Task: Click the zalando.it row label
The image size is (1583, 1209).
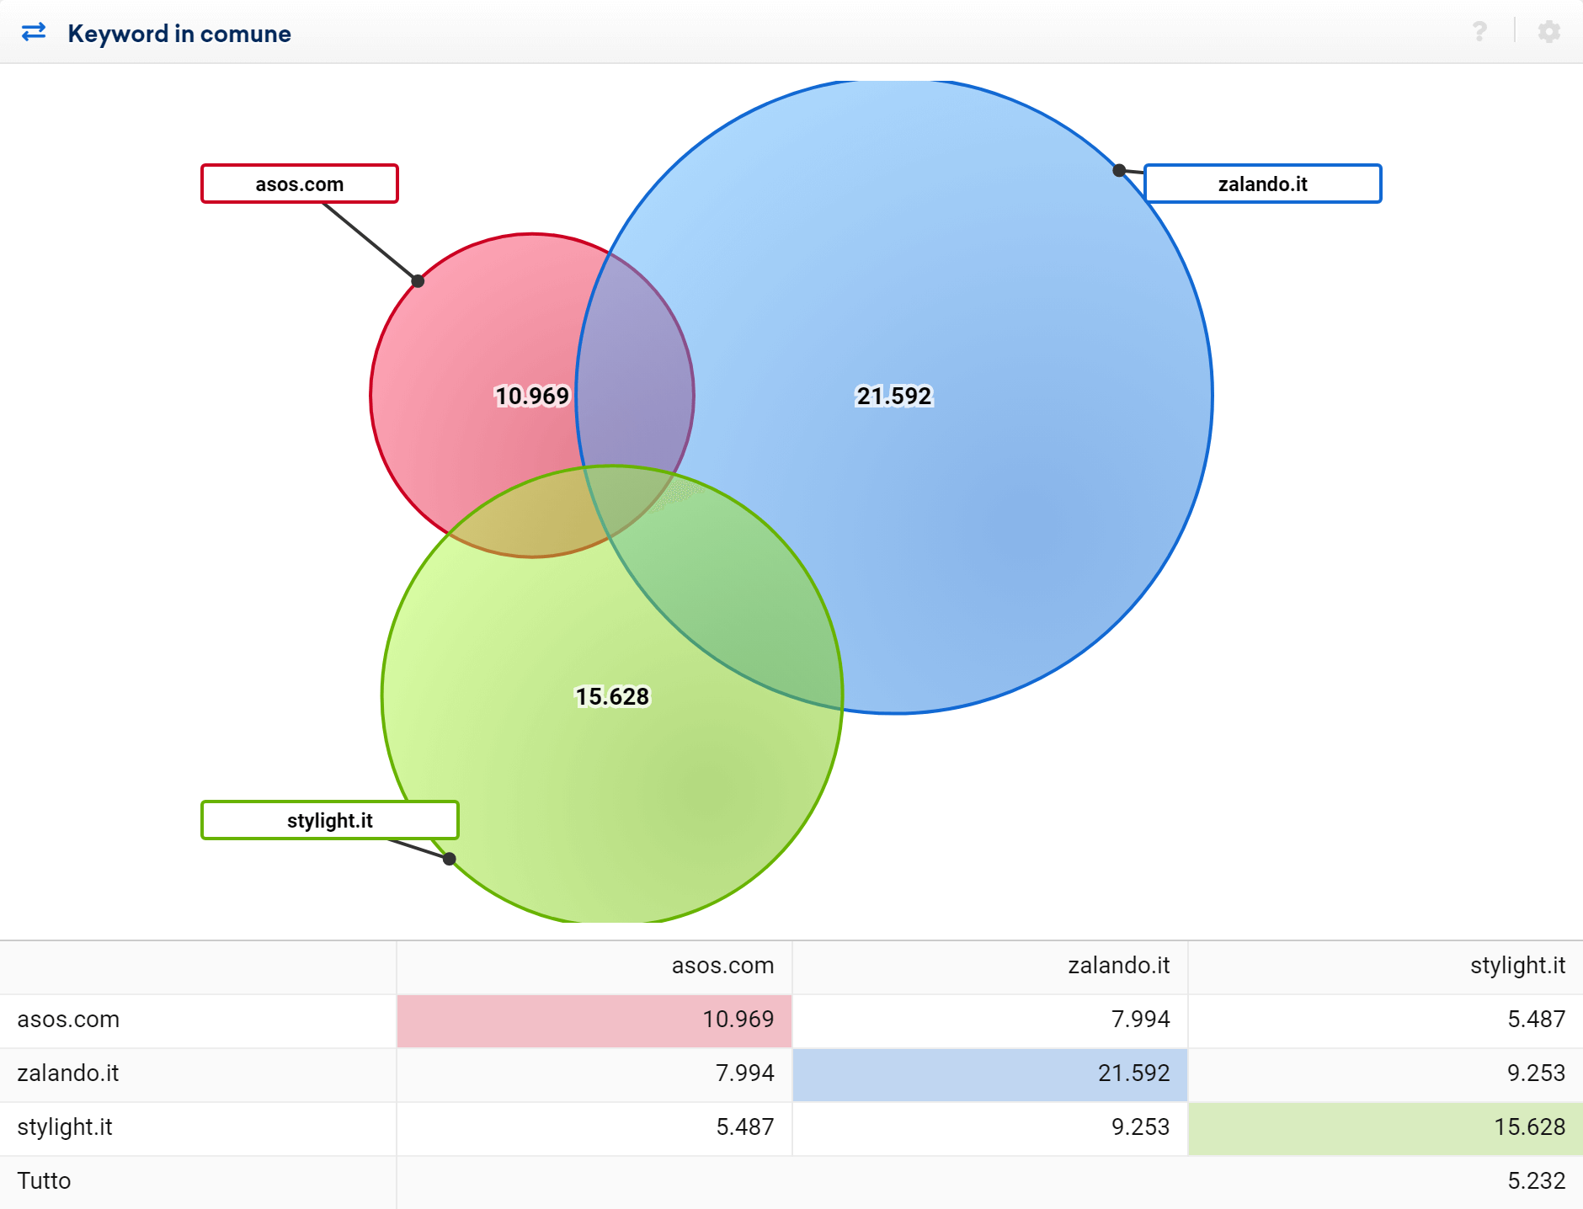Action: click(68, 1073)
